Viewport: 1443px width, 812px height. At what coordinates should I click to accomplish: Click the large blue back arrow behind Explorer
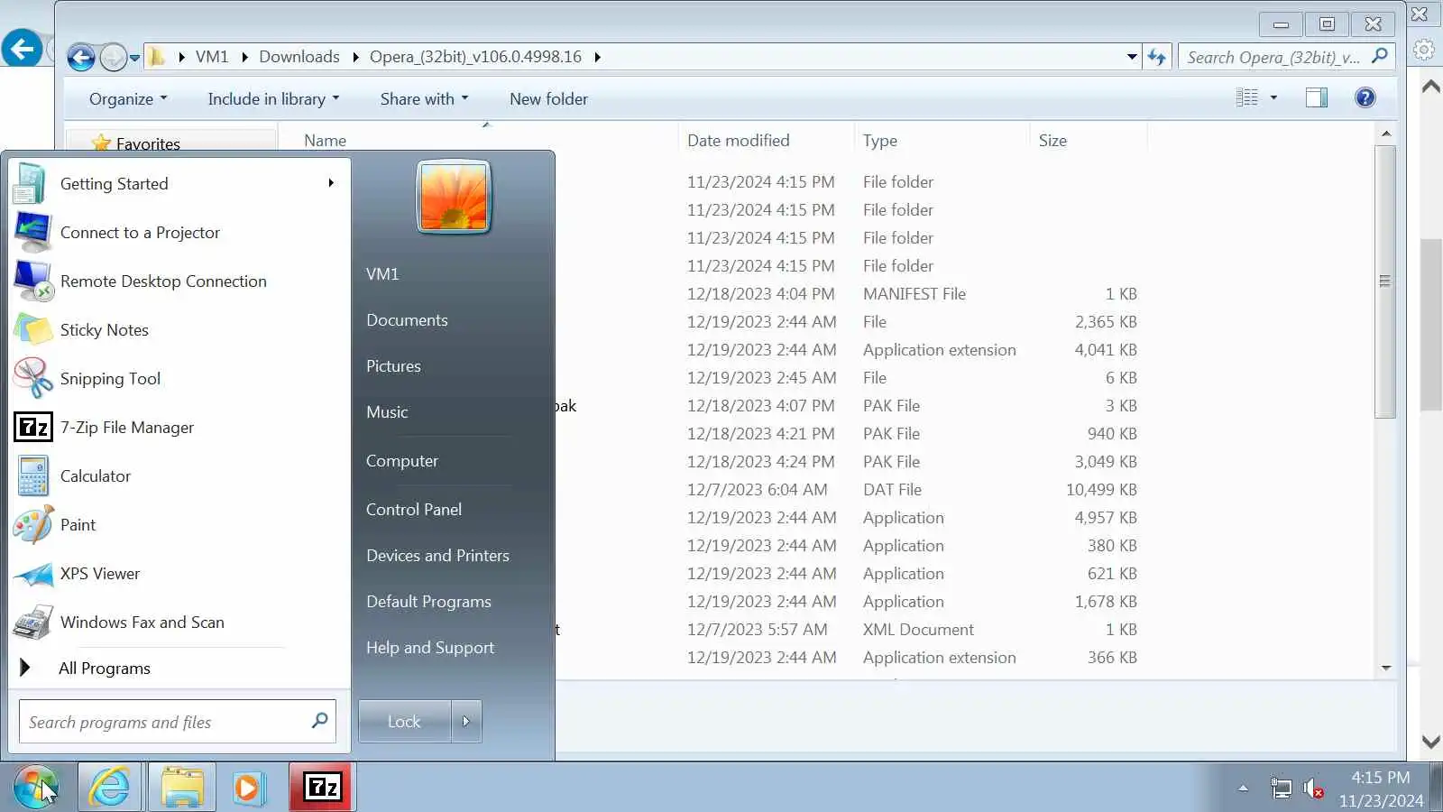click(22, 48)
